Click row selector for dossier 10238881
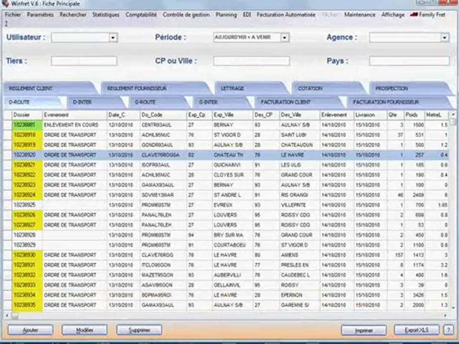 pos(7,125)
